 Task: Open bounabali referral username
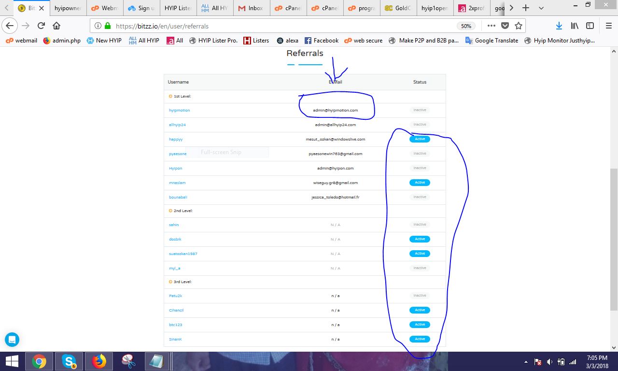click(x=178, y=197)
